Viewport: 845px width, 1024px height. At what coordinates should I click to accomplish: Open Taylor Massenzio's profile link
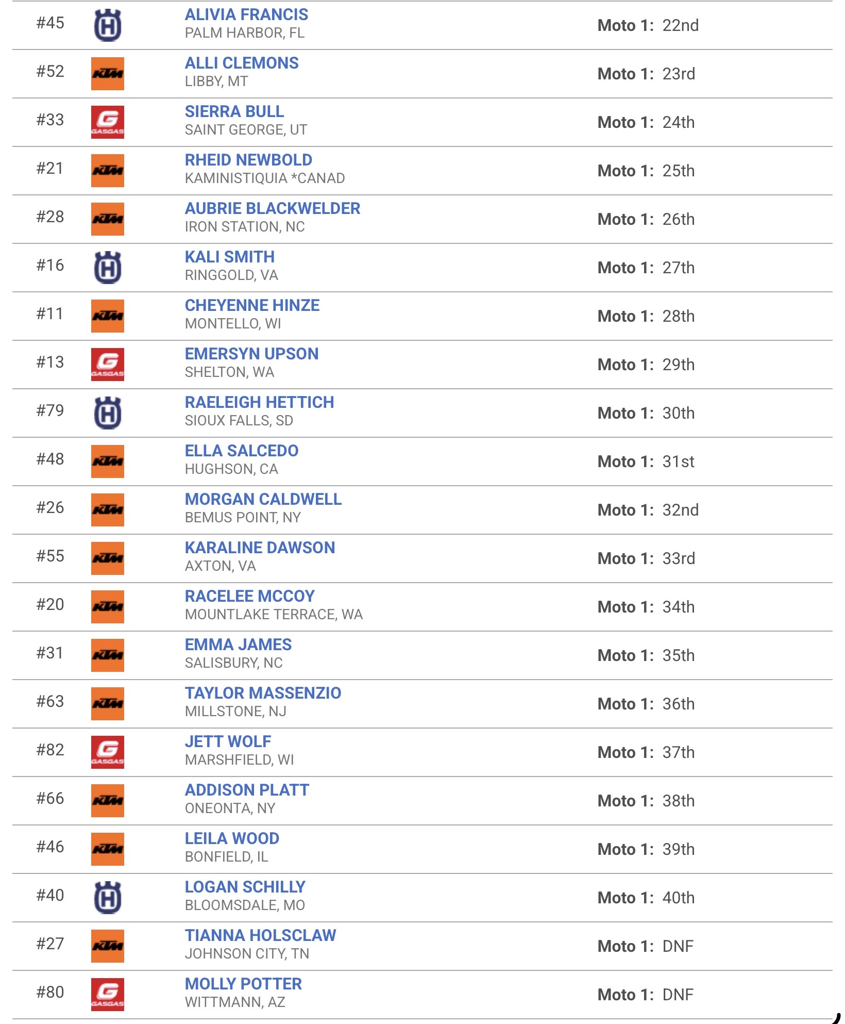pos(263,693)
